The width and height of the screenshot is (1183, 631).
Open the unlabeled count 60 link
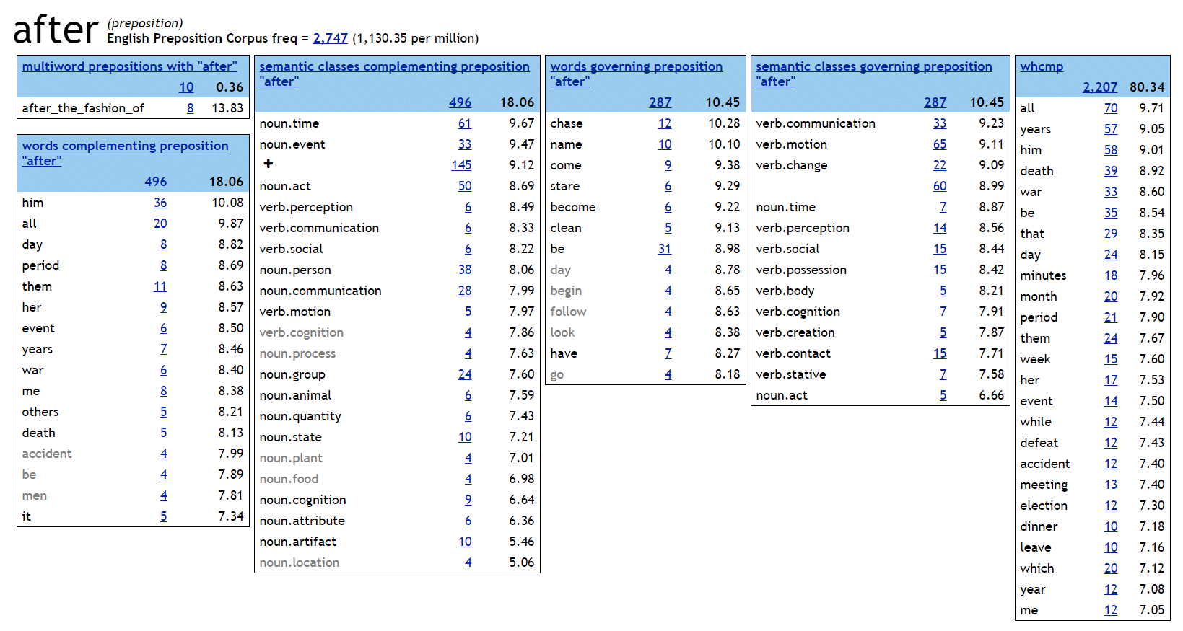tap(939, 186)
